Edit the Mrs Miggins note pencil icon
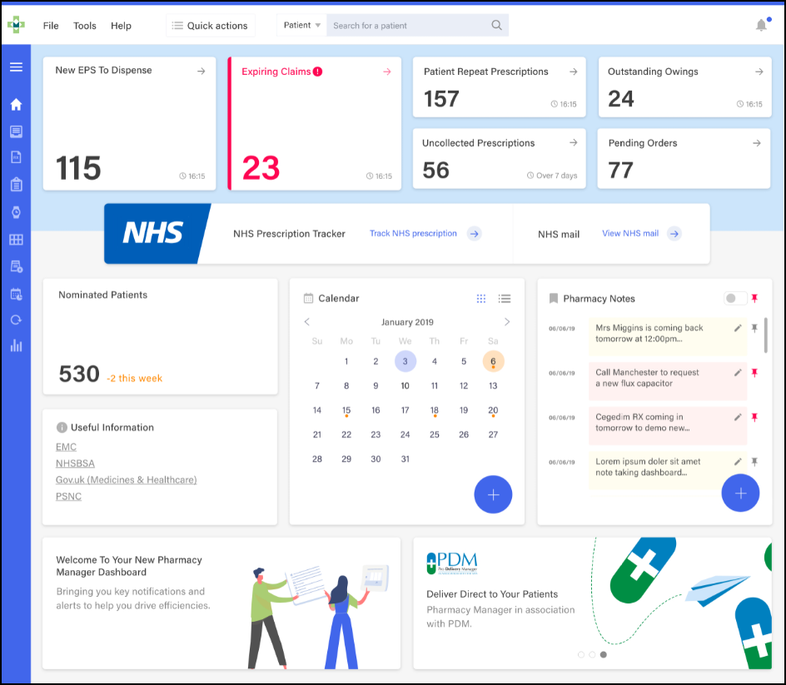Viewport: 786px width, 685px height. pos(738,328)
